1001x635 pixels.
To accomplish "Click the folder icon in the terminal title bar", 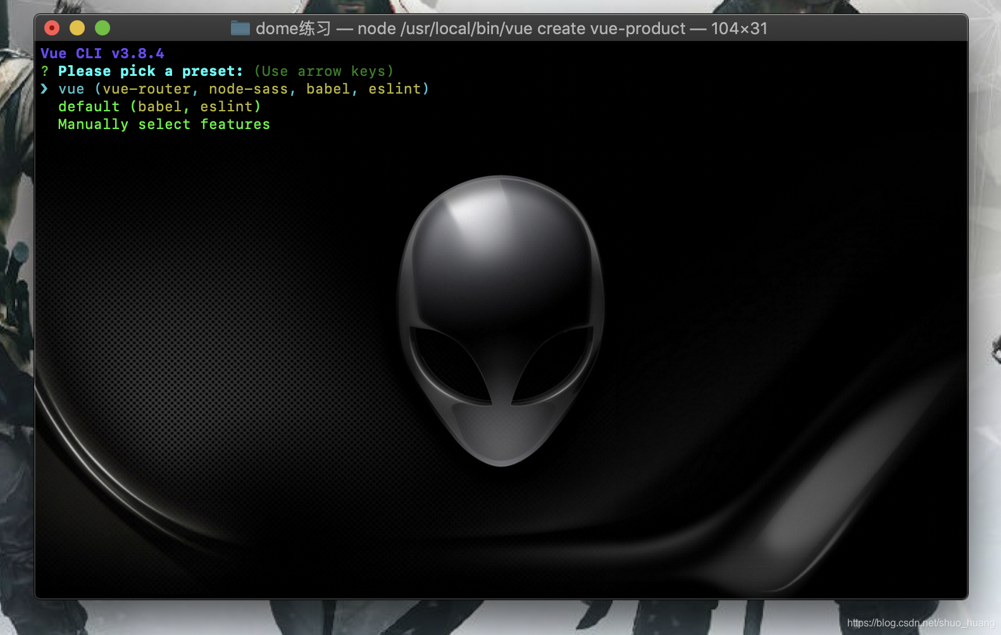I will [x=240, y=28].
